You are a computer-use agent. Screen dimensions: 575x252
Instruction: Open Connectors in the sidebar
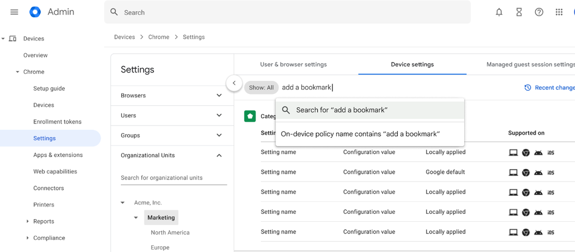[x=49, y=188]
